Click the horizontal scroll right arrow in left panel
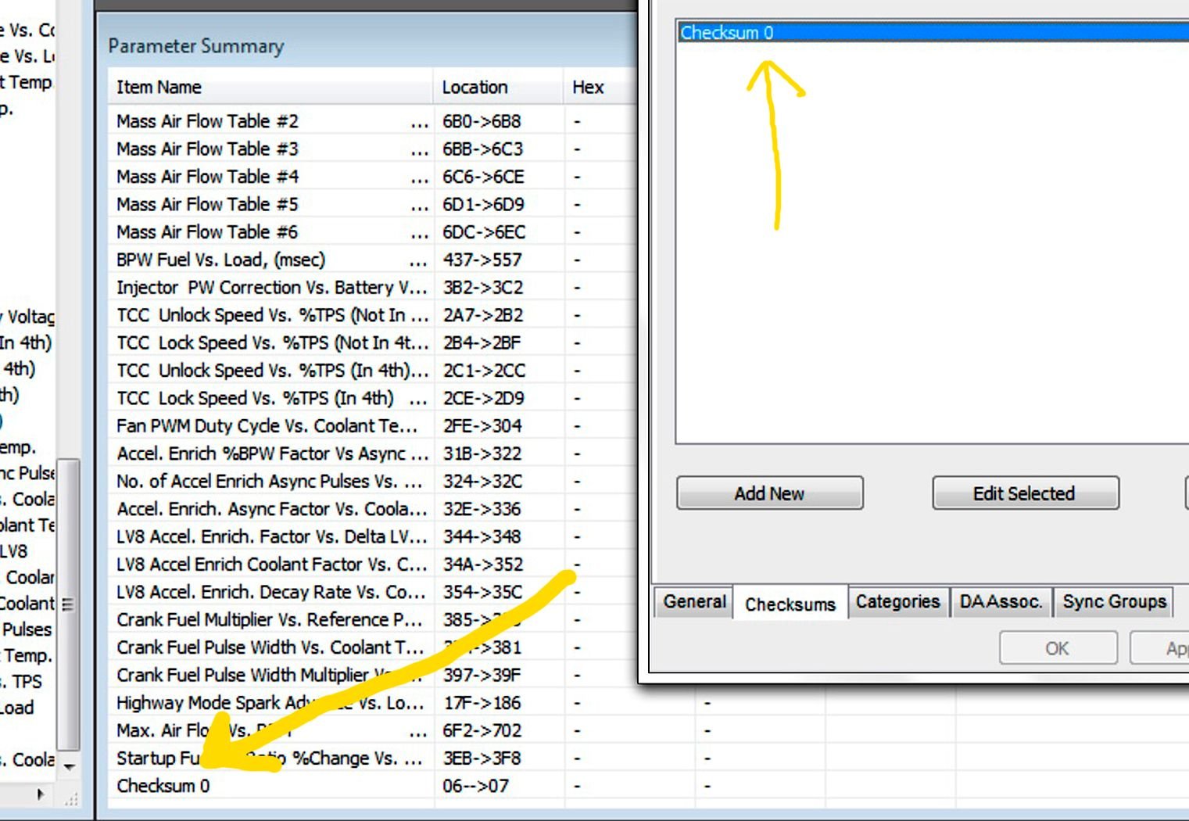Image resolution: width=1189 pixels, height=821 pixels. tap(41, 794)
